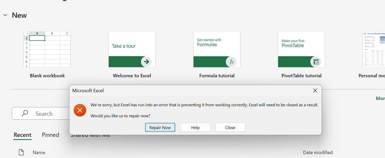Sort by Date modified column header
This screenshot has width=385, height=158.
pos(318,153)
